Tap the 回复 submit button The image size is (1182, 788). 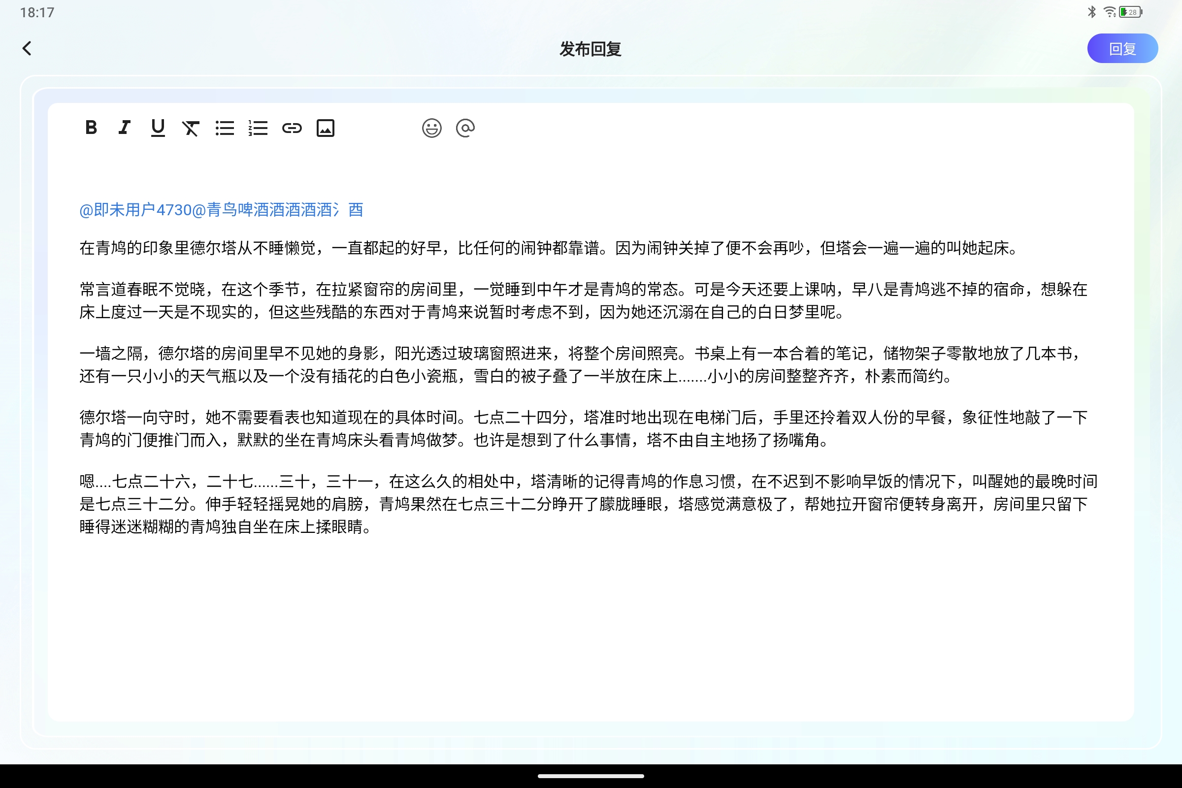coord(1122,49)
